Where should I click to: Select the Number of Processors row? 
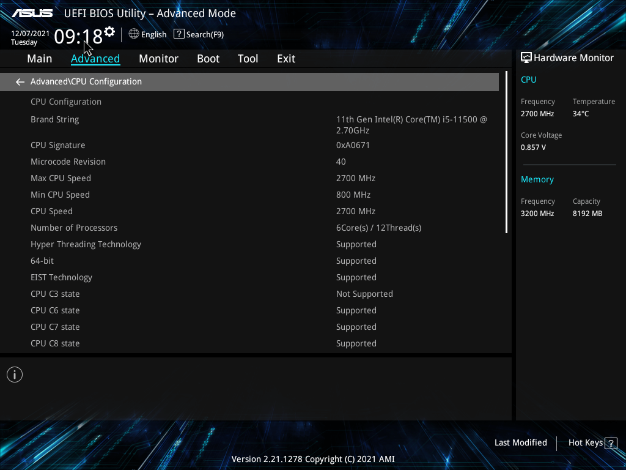pyautogui.click(x=249, y=228)
